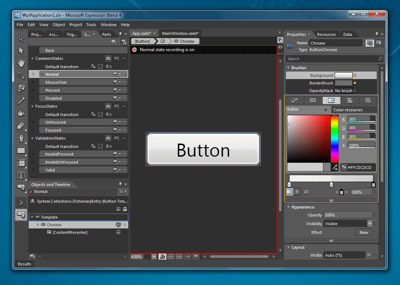Select the Pan hand tool
Image resolution: width=400 pixels, height=285 pixels.
click(21, 63)
